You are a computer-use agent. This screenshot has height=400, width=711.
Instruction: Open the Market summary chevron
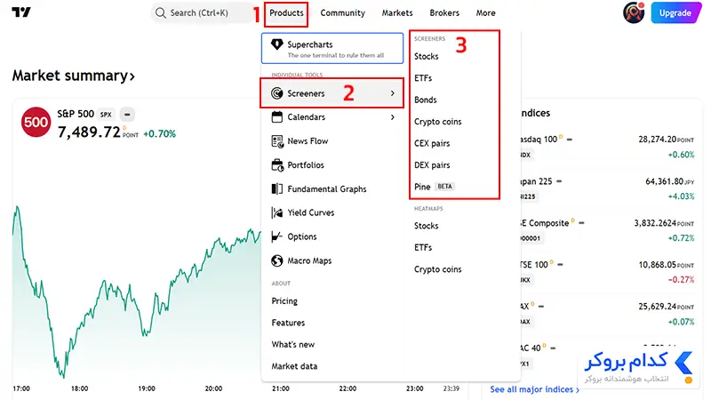click(x=132, y=76)
